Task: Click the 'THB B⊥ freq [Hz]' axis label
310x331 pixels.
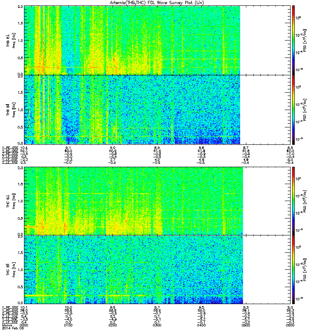Action: (x=11, y=40)
